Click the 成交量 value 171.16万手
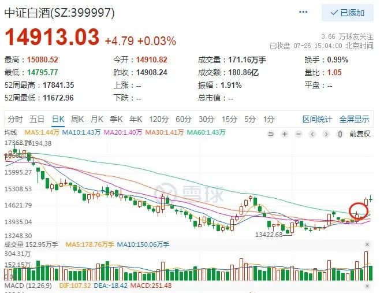384x293 pixels. click(x=247, y=60)
